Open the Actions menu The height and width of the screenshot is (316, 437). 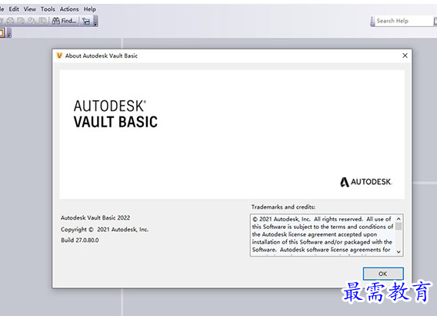[x=69, y=9]
